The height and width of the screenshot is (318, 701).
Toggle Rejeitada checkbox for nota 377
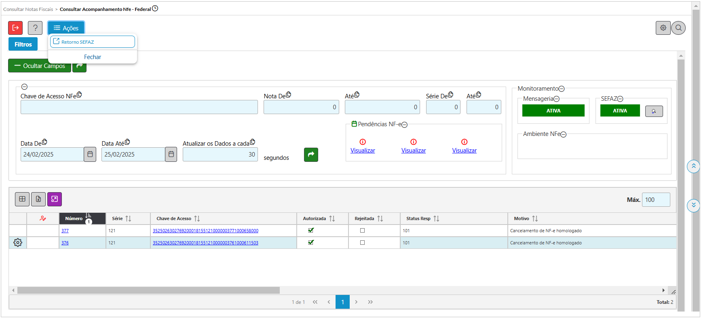coord(362,231)
